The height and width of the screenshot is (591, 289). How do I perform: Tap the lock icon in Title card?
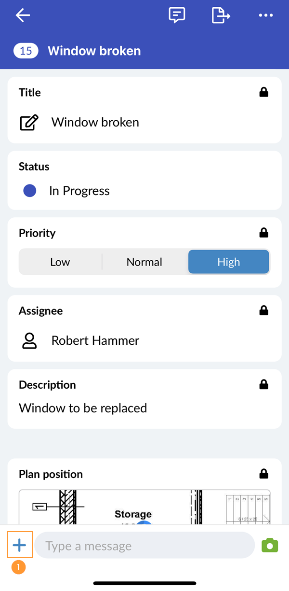coord(263,92)
